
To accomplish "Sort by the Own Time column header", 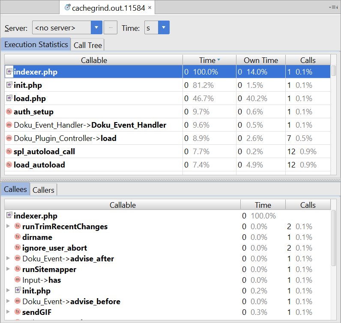I will point(261,60).
